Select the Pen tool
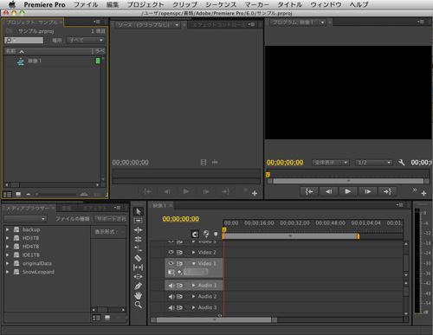 139,286
